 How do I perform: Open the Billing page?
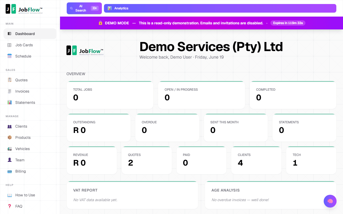click(30, 171)
